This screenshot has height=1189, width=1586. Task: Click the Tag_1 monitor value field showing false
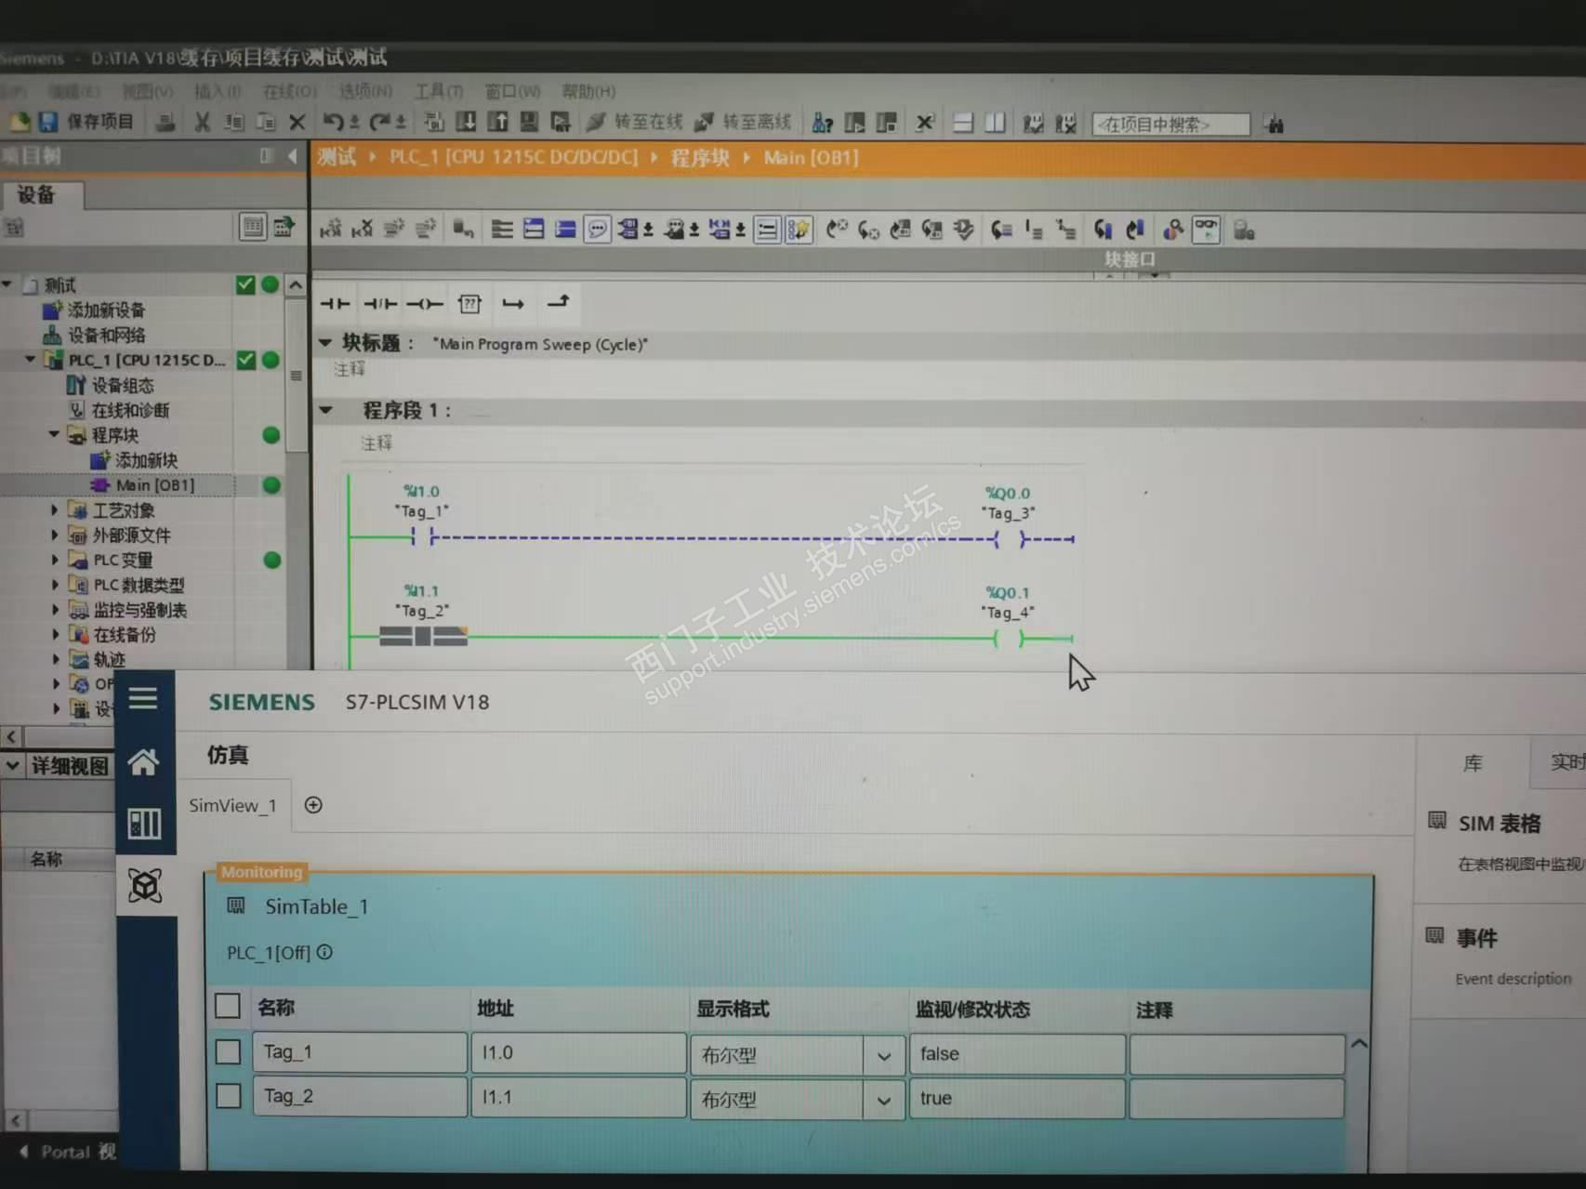point(1017,1054)
